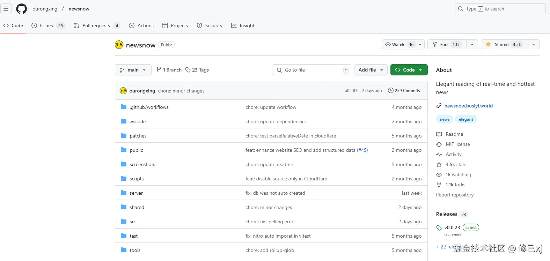The height and width of the screenshot is (261, 550).
Task: Toggle the Starred button
Action: (504, 44)
